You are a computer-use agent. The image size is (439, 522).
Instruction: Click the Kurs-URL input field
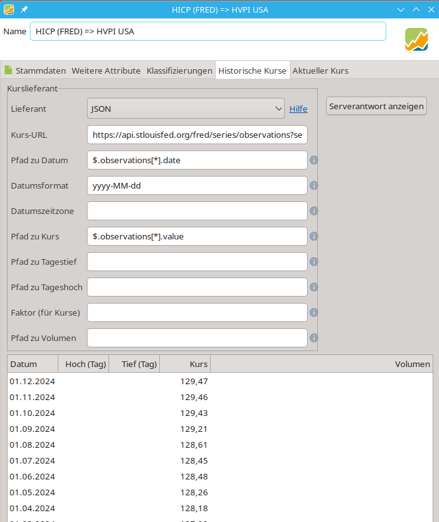(x=197, y=135)
